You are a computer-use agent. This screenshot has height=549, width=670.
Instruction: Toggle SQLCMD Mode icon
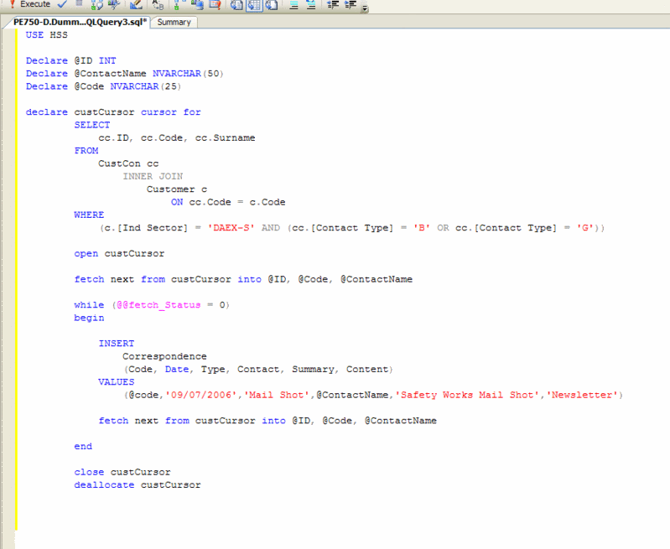click(x=215, y=4)
